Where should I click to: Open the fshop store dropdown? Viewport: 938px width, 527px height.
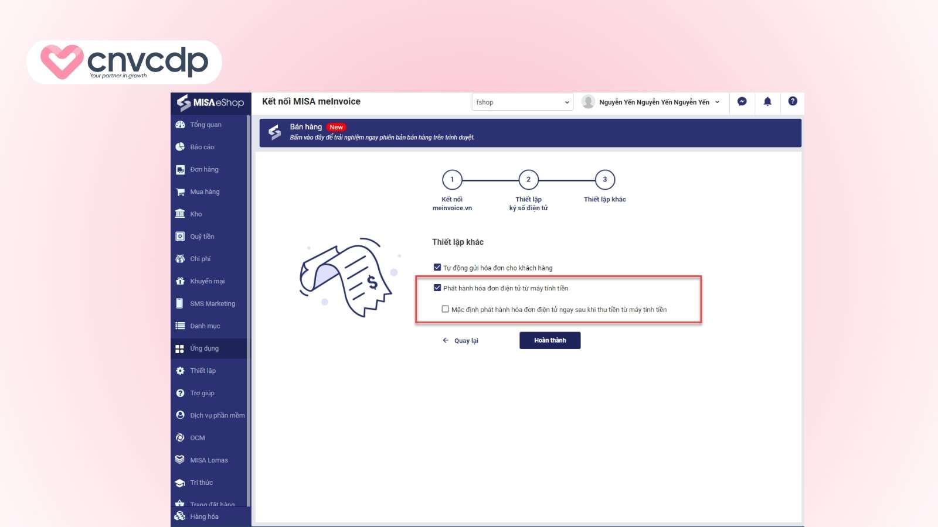tap(522, 102)
